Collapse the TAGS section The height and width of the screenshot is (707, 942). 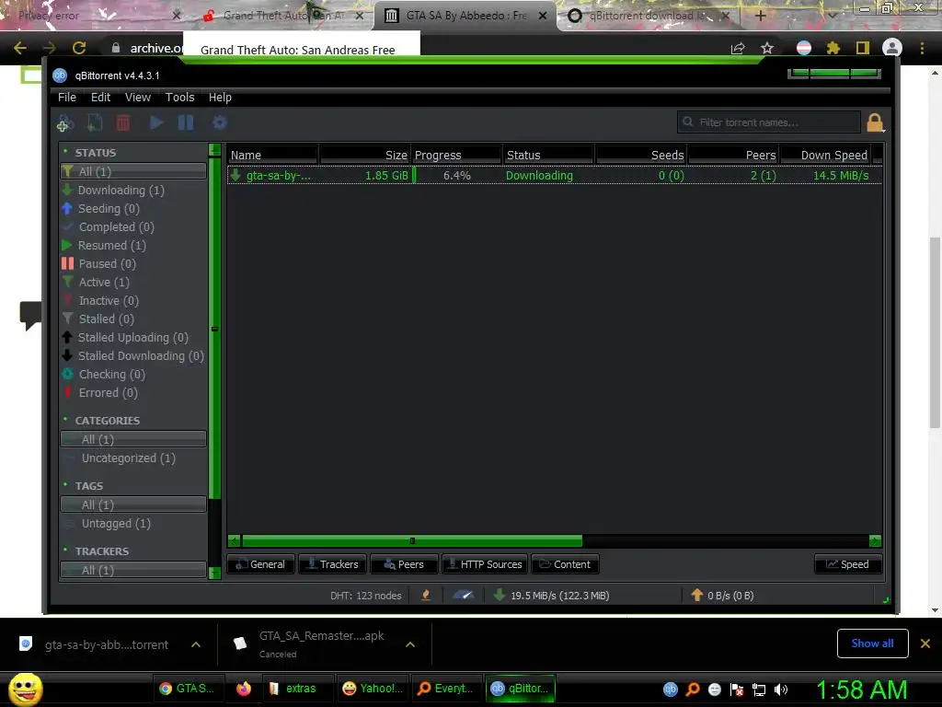[65, 485]
